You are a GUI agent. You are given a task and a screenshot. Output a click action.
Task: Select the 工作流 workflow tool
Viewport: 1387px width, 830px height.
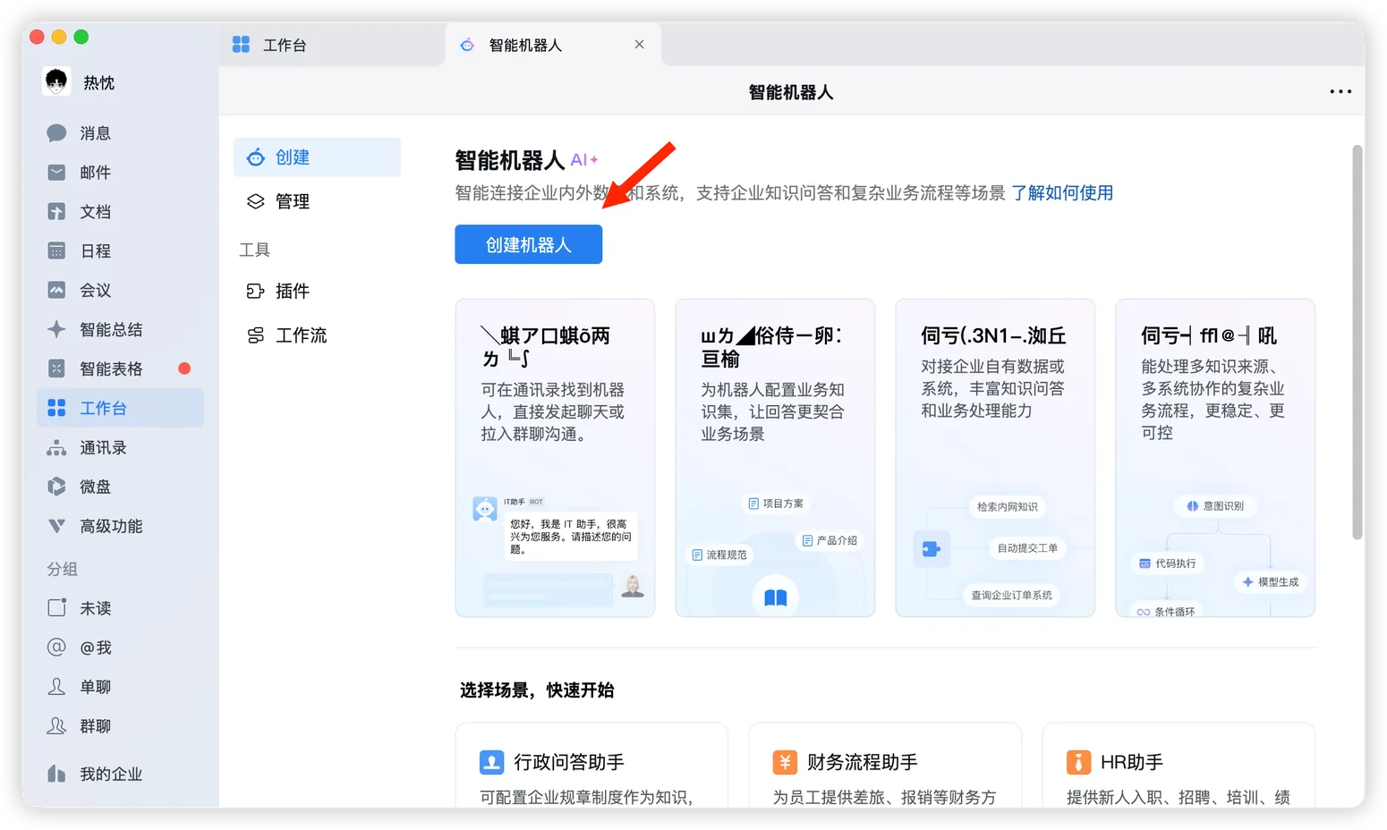[x=300, y=335]
